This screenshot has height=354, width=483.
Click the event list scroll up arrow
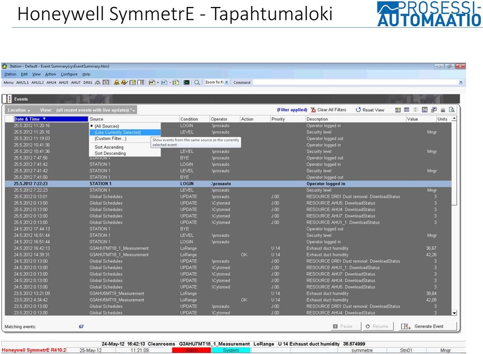(x=454, y=119)
